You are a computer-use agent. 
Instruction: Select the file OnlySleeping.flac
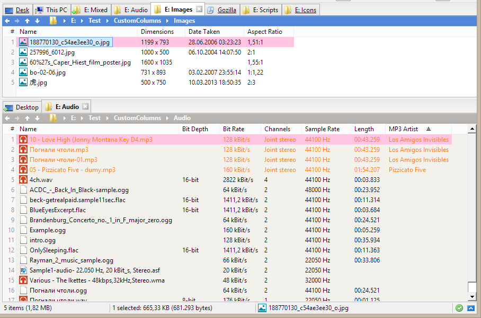54,250
